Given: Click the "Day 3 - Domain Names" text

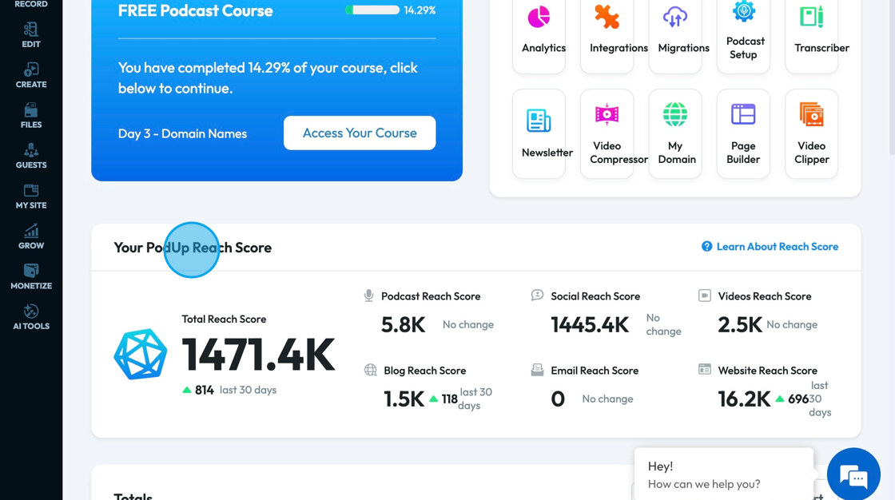Looking at the screenshot, I should pos(182,133).
